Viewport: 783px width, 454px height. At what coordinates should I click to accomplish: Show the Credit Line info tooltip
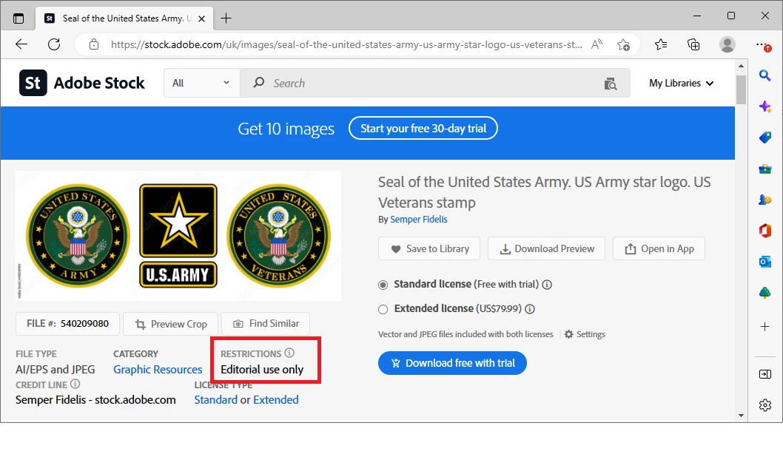(75, 384)
